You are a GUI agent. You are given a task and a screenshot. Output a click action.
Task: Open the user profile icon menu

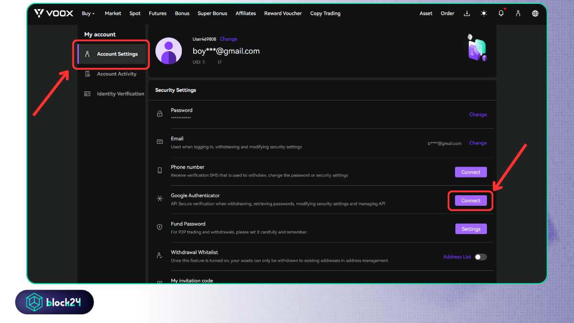tap(518, 13)
